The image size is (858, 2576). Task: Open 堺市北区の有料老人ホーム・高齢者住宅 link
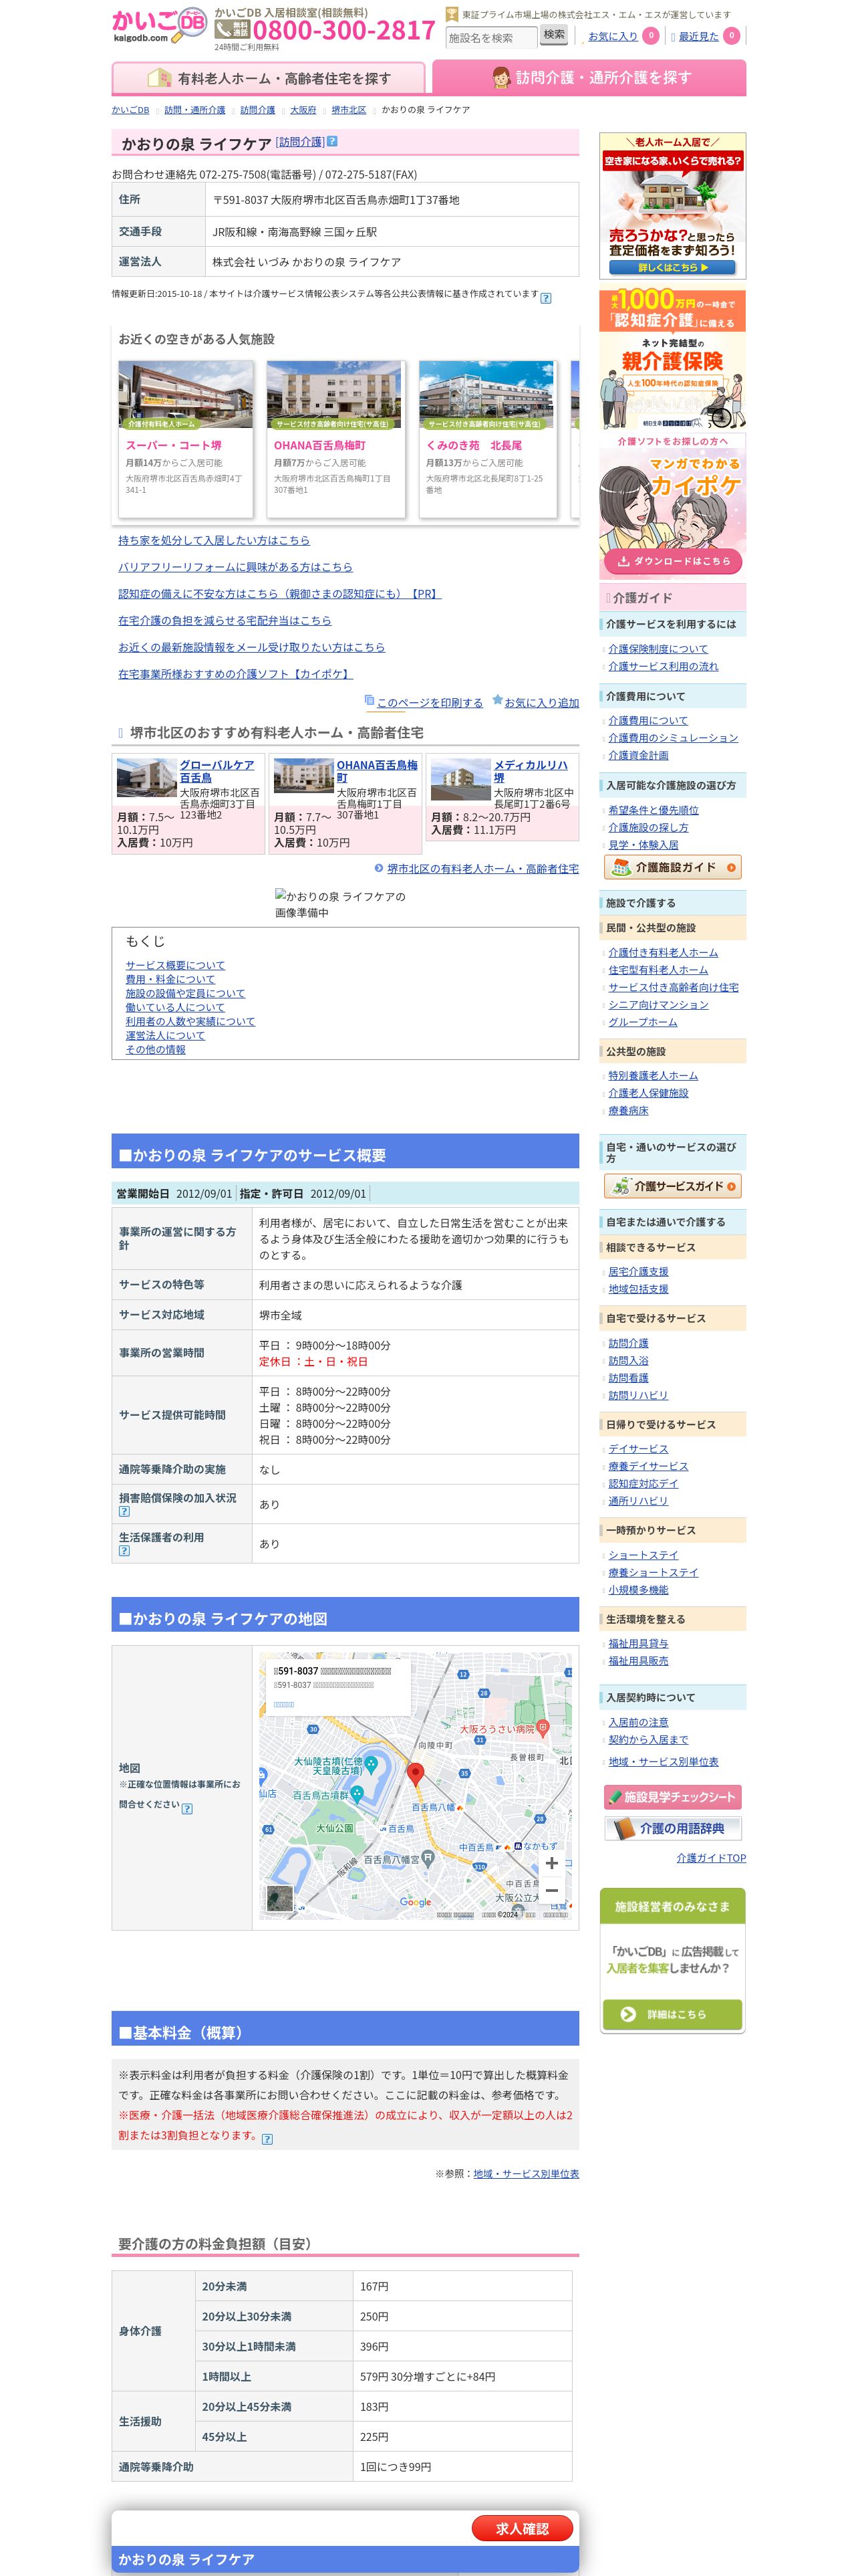pos(482,869)
